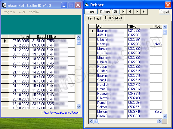Click down arrow of Rehber grid scrollbar

pyautogui.click(x=165, y=116)
